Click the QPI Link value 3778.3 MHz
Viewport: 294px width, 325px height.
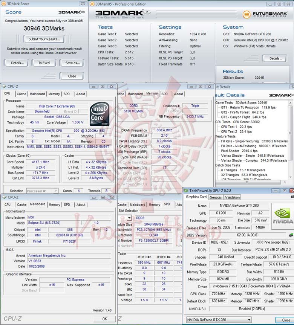40,178
